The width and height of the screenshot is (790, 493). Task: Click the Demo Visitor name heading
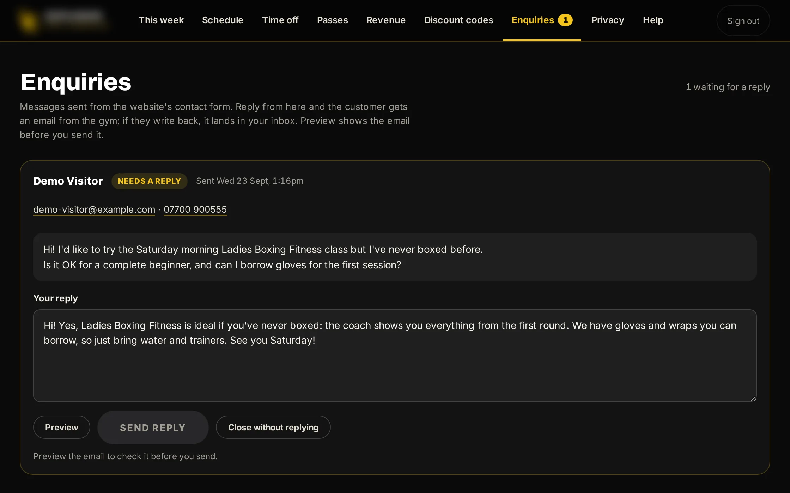[68, 181]
